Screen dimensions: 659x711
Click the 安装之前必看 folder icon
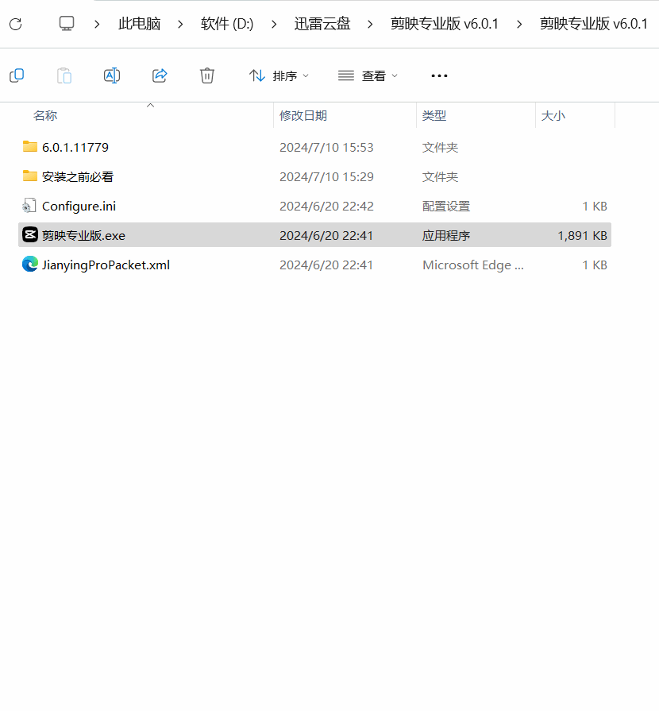coord(30,176)
